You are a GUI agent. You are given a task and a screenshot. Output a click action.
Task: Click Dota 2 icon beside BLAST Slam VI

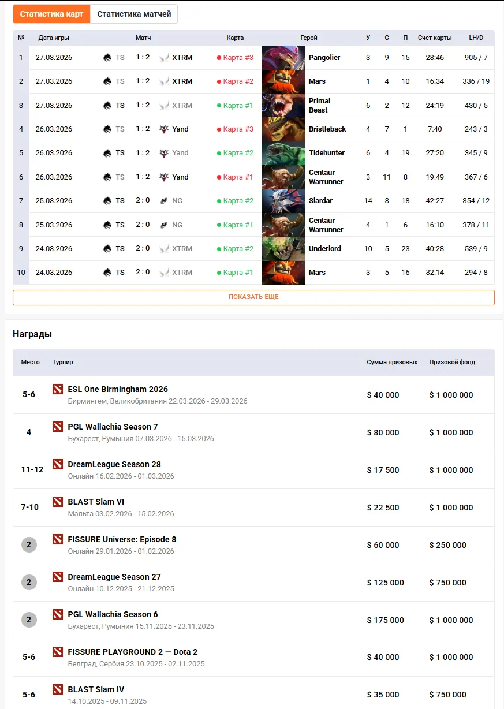click(x=57, y=502)
